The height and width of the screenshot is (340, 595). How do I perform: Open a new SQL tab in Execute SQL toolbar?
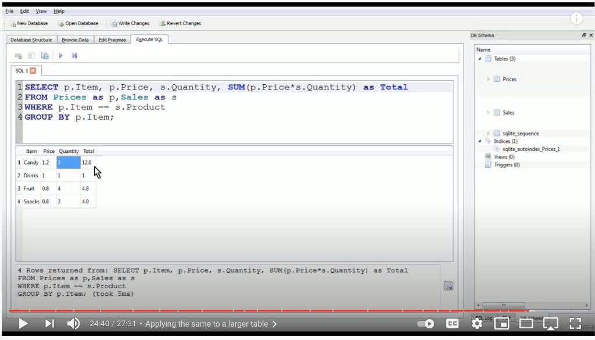point(17,55)
